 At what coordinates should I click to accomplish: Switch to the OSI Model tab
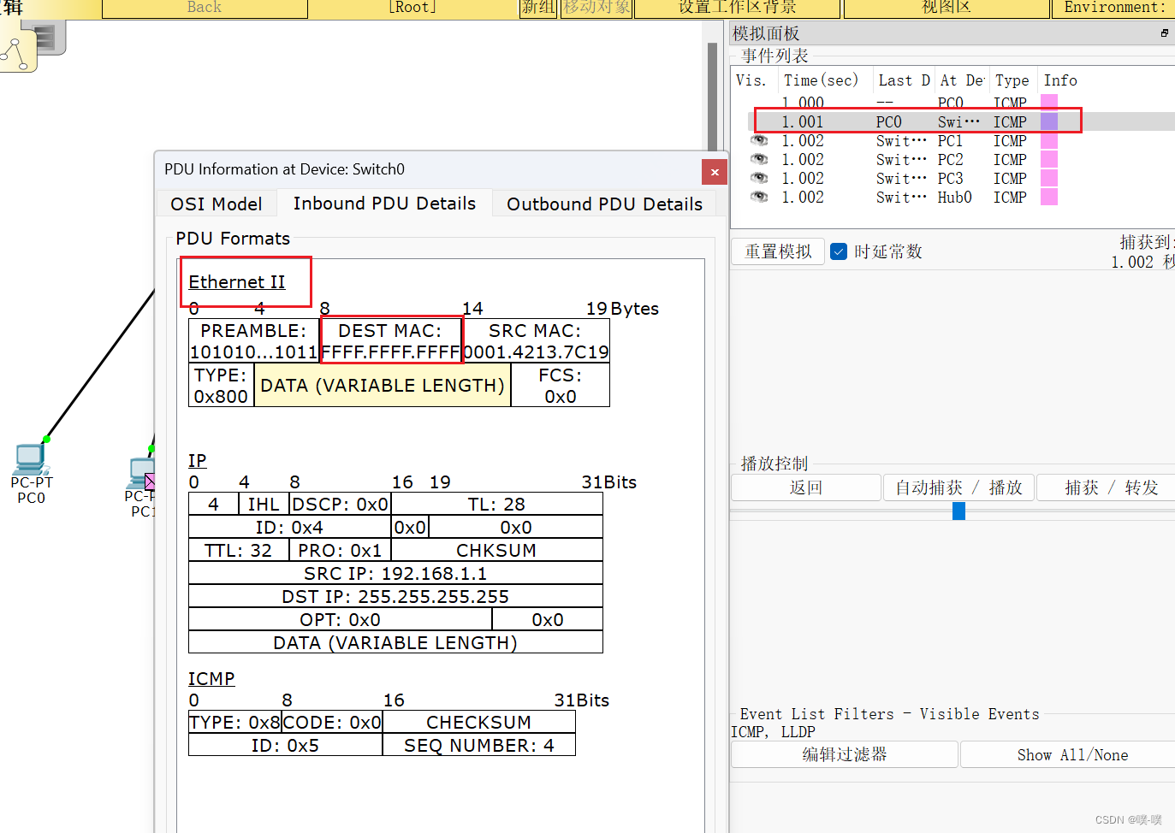[x=217, y=204]
